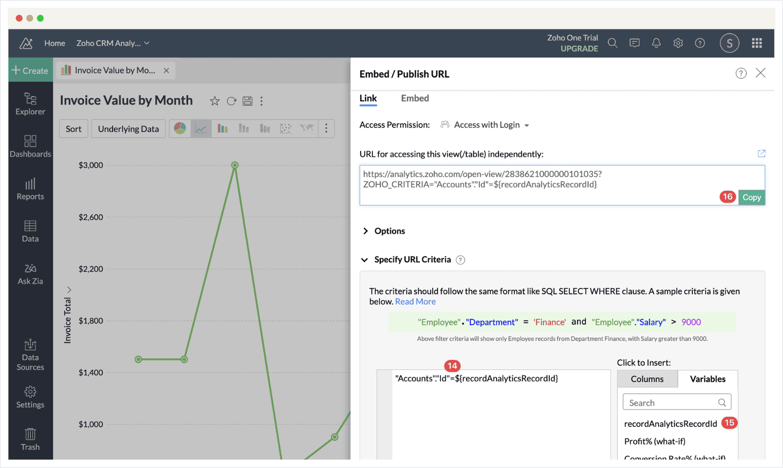Open more chart types menu
This screenshot has width=783, height=468.
pyautogui.click(x=326, y=129)
